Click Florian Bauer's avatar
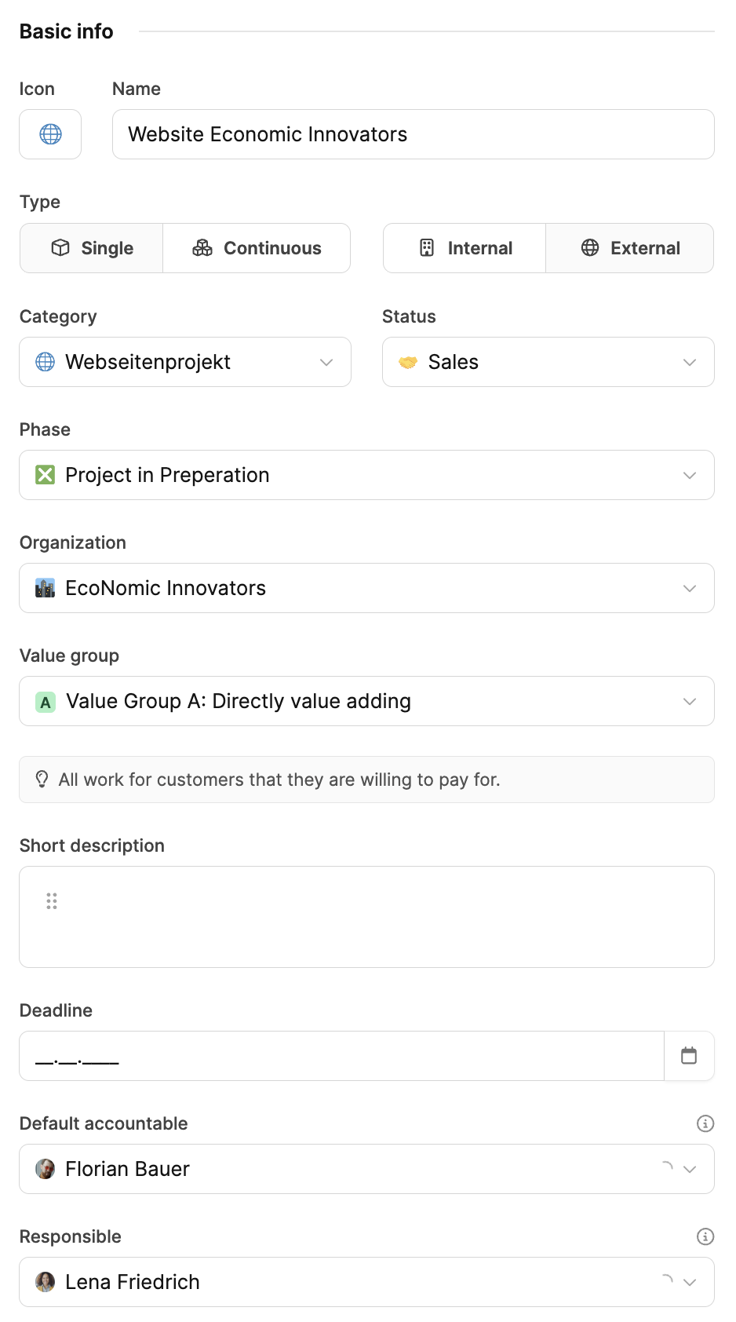The image size is (736, 1322). [x=46, y=1169]
